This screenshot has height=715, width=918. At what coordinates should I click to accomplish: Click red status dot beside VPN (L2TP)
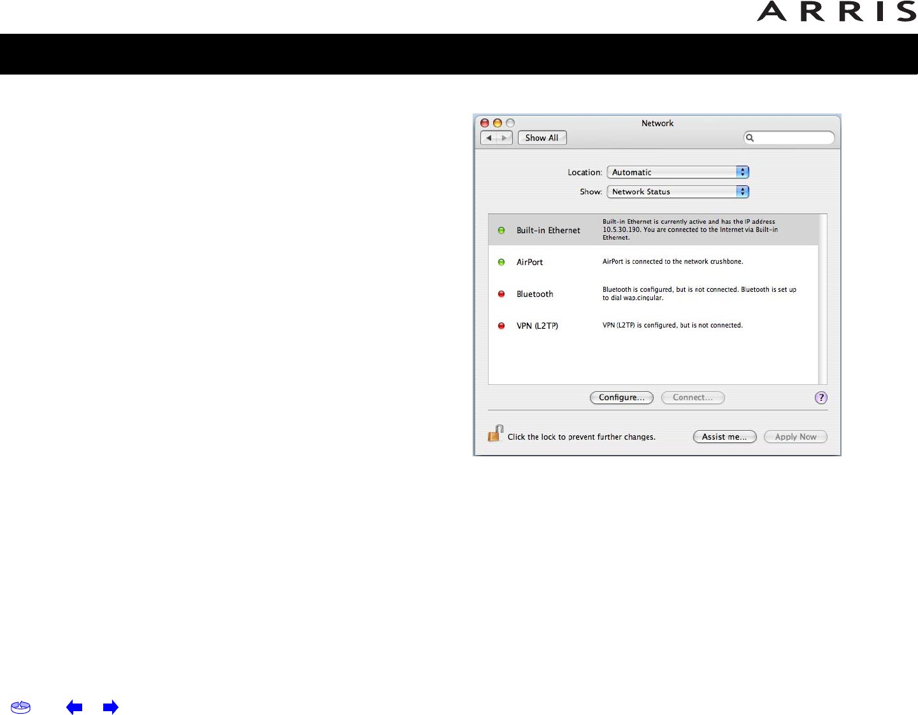pos(501,326)
